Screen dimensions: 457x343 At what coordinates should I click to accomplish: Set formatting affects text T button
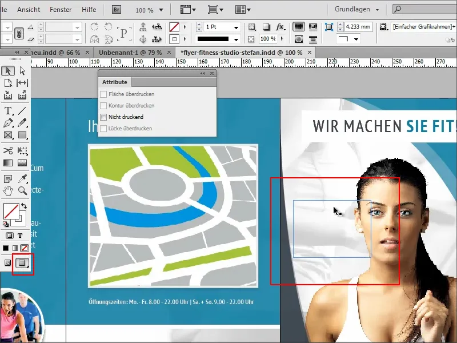click(20, 236)
